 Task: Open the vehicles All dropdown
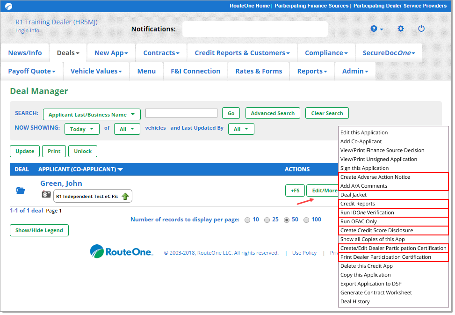(x=127, y=129)
